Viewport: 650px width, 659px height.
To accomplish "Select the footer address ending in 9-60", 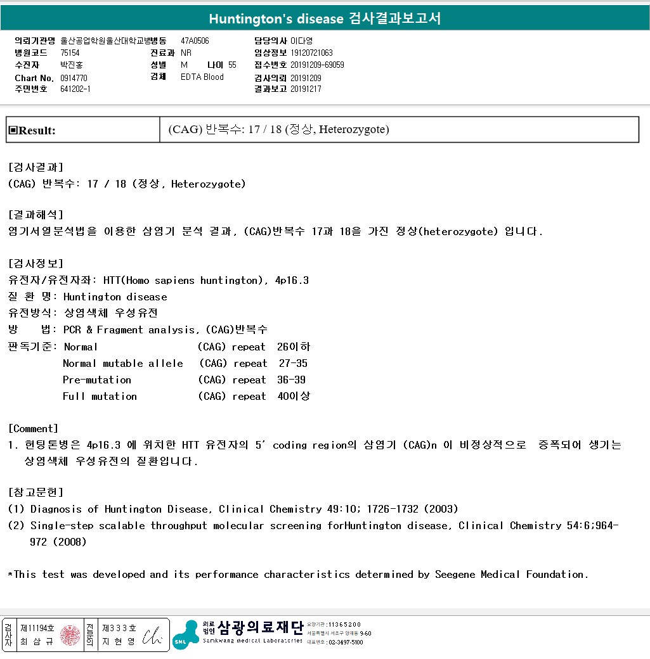I will (339, 634).
